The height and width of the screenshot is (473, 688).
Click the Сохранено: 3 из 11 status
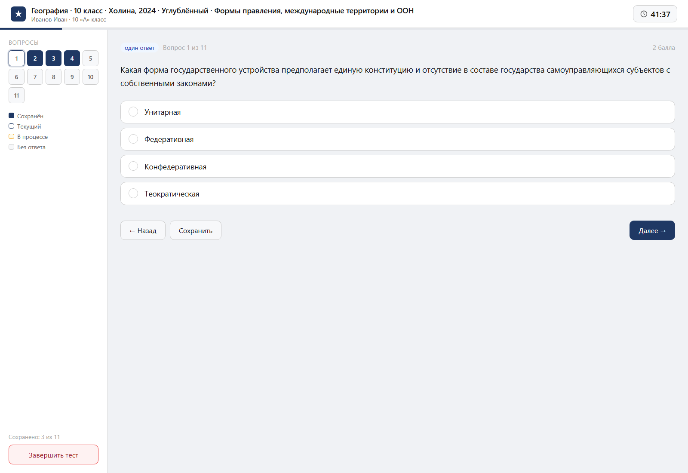tap(34, 437)
